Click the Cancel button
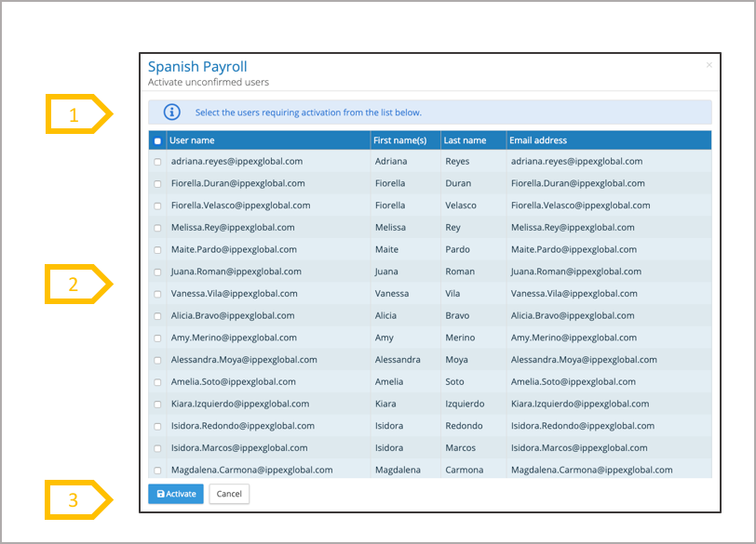 (229, 494)
